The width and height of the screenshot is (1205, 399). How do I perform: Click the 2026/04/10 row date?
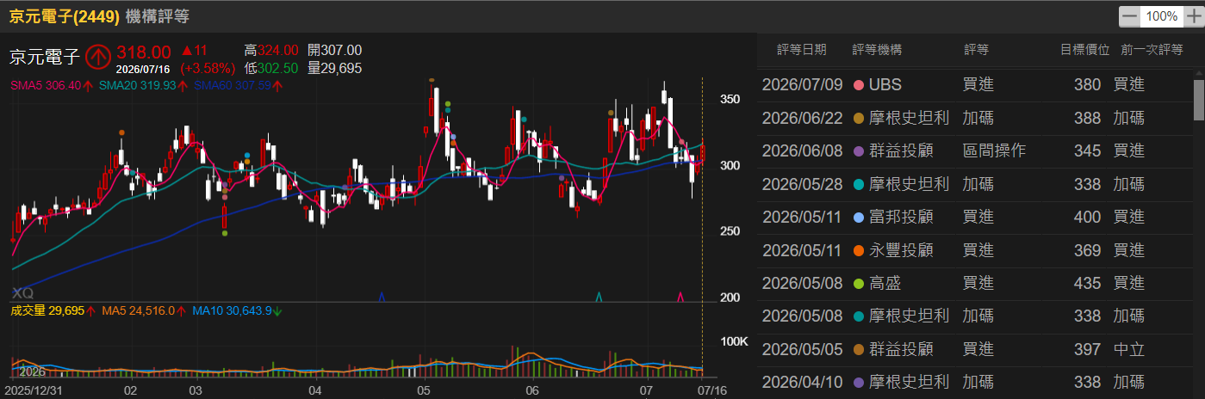coord(801,382)
